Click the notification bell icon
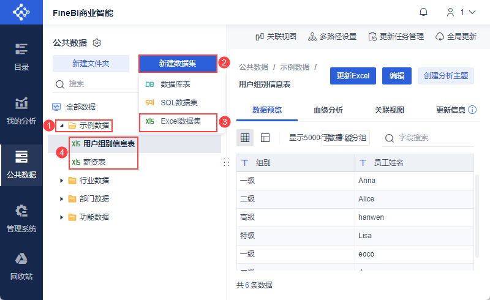The height and width of the screenshot is (300, 490). pyautogui.click(x=423, y=12)
